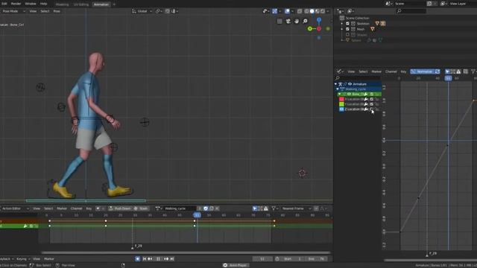The height and width of the screenshot is (268, 477).
Task: Toggle only show errors warning icon in graph editor
Action: tap(458, 71)
